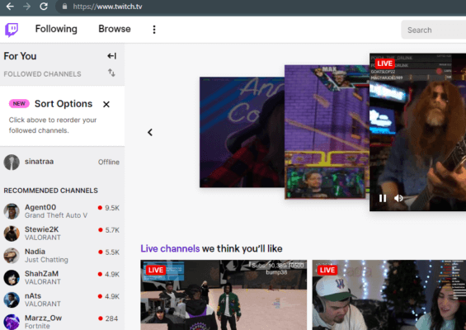
Task: Click the Grand Theft Auto V label
Action: tap(56, 215)
